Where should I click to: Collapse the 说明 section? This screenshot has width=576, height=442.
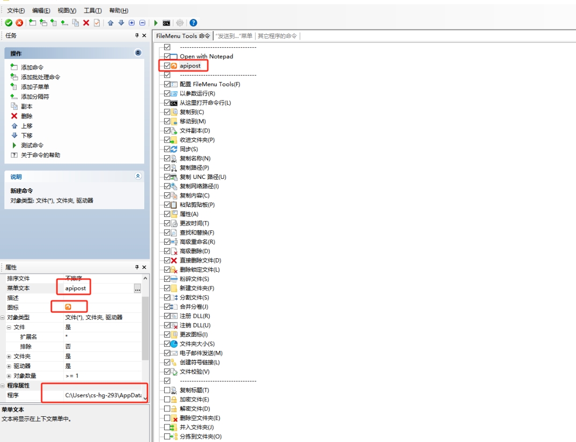pos(138,176)
